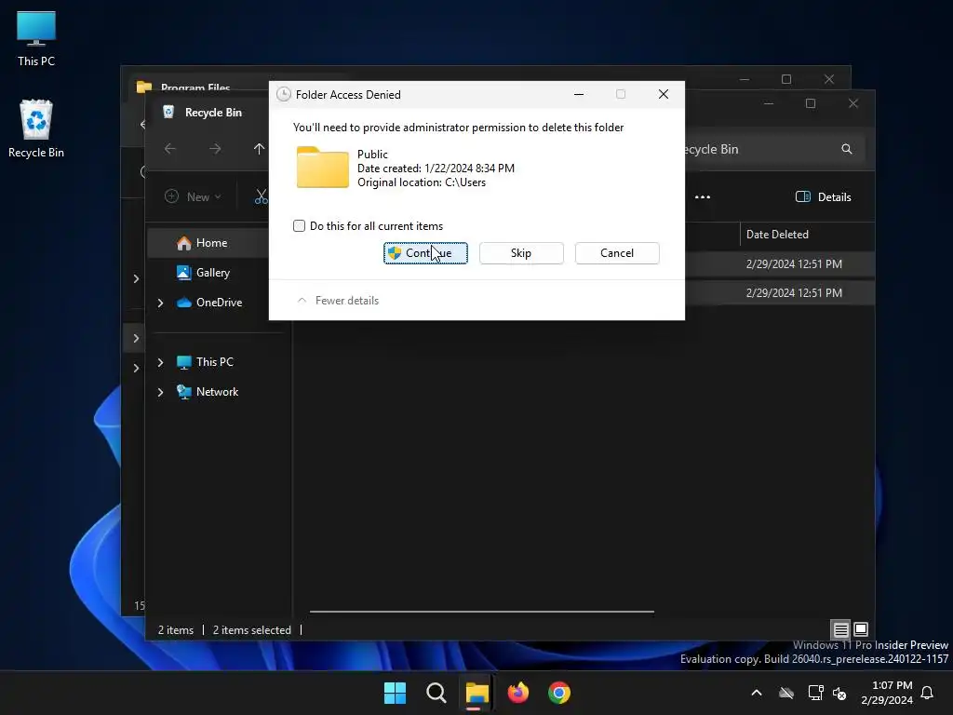The height and width of the screenshot is (715, 953).
Task: Click the Program Files window tab
Action: click(195, 88)
